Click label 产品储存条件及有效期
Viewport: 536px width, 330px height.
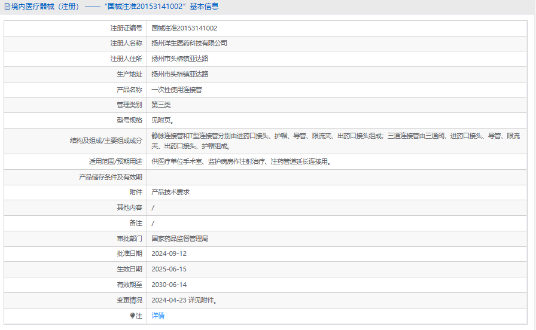pos(111,177)
